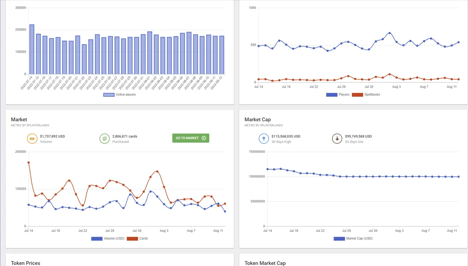
Task: Click the $1,737,892 USD volume value
Action: 53,136
